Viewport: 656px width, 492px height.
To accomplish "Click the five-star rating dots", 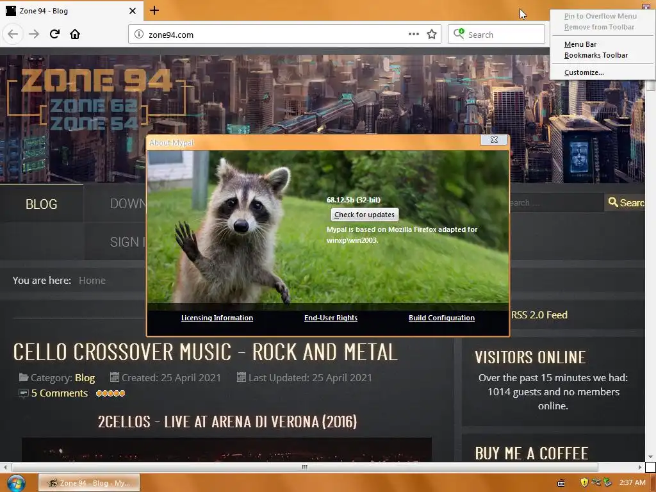I will (x=110, y=393).
